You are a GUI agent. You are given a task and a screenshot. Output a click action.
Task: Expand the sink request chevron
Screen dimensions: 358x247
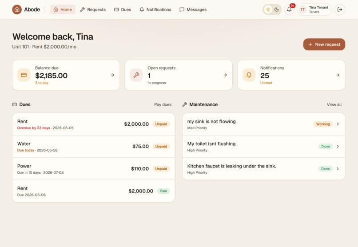(338, 124)
